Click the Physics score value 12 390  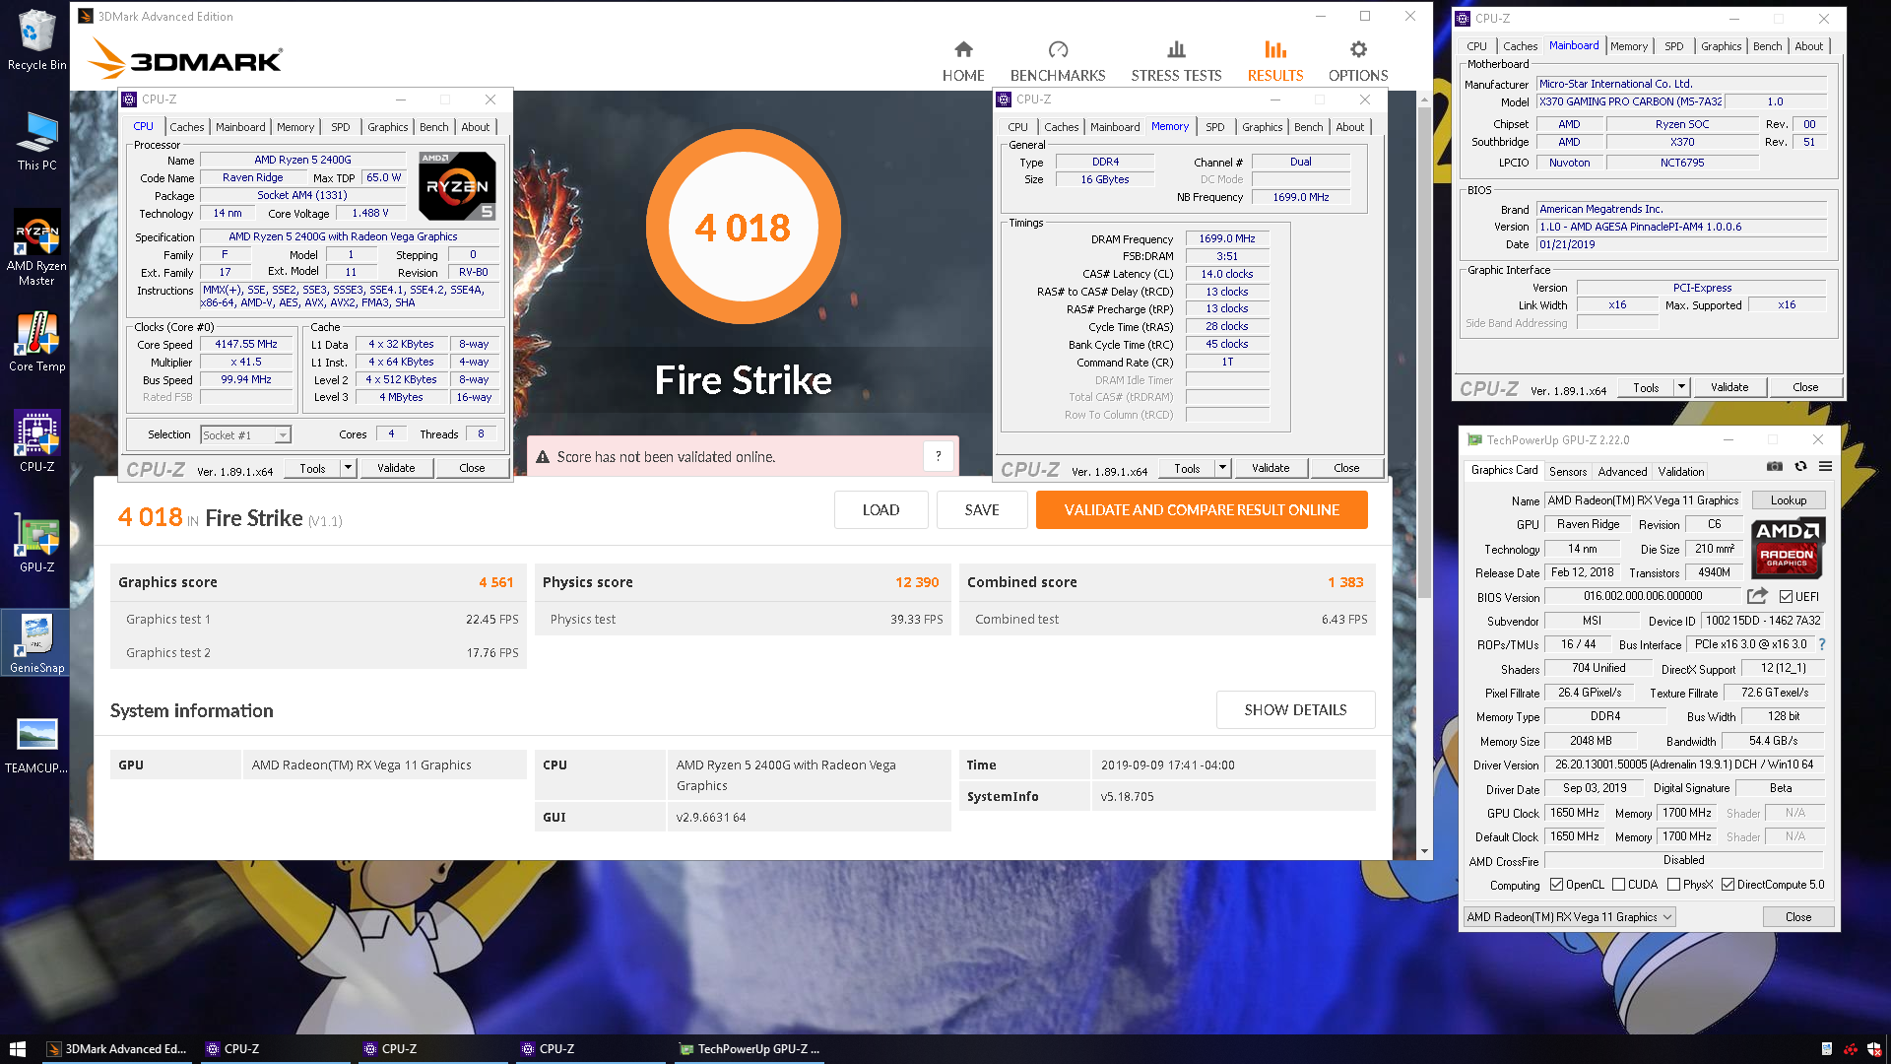(x=917, y=582)
